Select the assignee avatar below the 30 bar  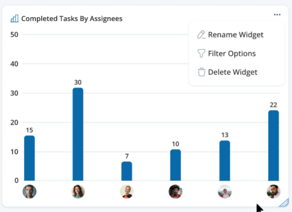point(78,191)
